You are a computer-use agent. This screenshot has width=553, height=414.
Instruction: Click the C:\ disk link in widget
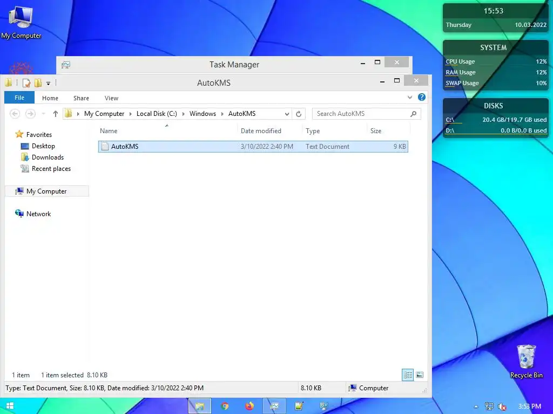[x=450, y=120]
